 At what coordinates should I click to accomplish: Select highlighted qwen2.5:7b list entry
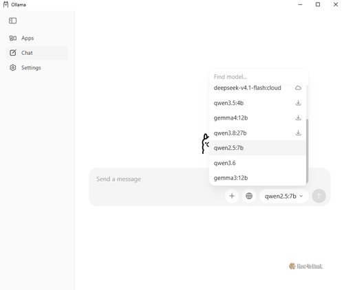[x=258, y=148]
